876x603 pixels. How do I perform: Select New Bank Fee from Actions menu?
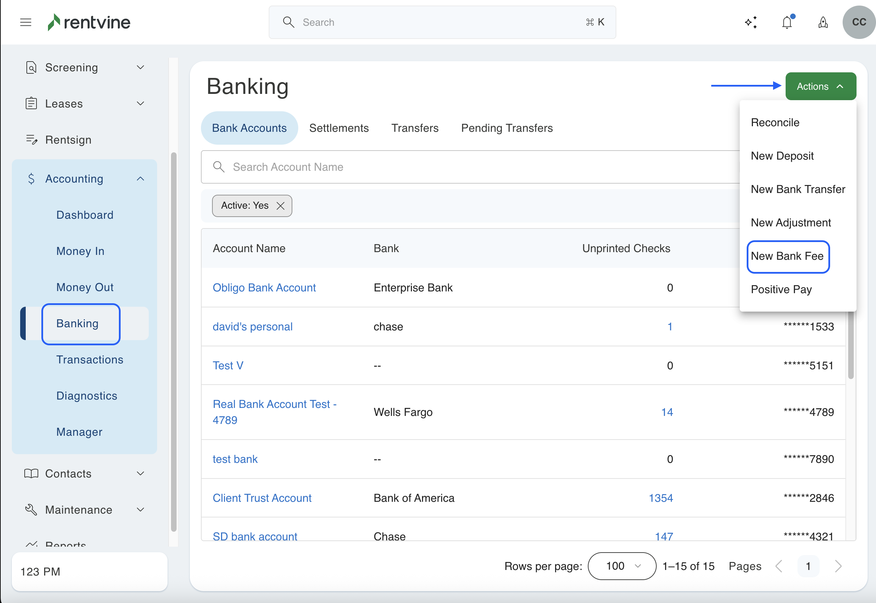(x=787, y=256)
